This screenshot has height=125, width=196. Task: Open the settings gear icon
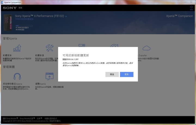191,7
